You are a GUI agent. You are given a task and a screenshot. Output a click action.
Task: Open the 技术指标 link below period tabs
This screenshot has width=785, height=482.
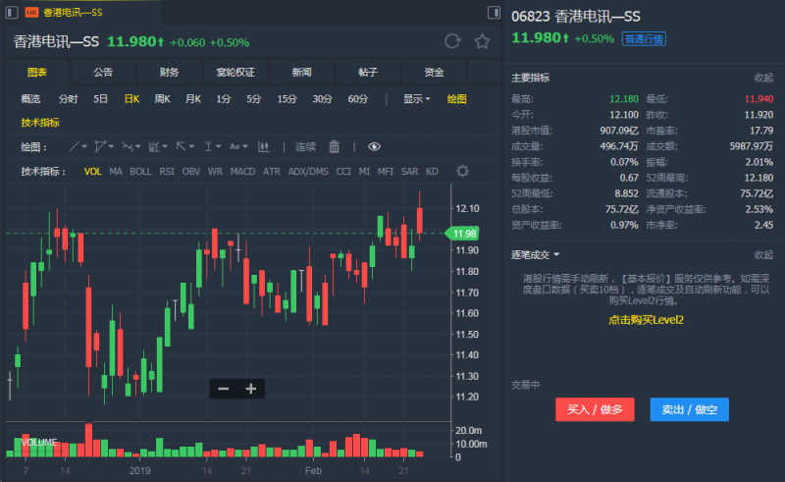click(x=40, y=123)
